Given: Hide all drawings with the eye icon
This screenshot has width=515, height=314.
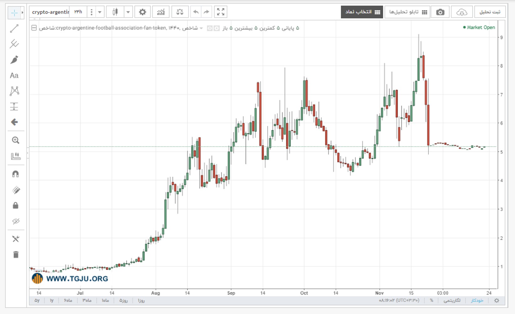Looking at the screenshot, I should tap(15, 221).
